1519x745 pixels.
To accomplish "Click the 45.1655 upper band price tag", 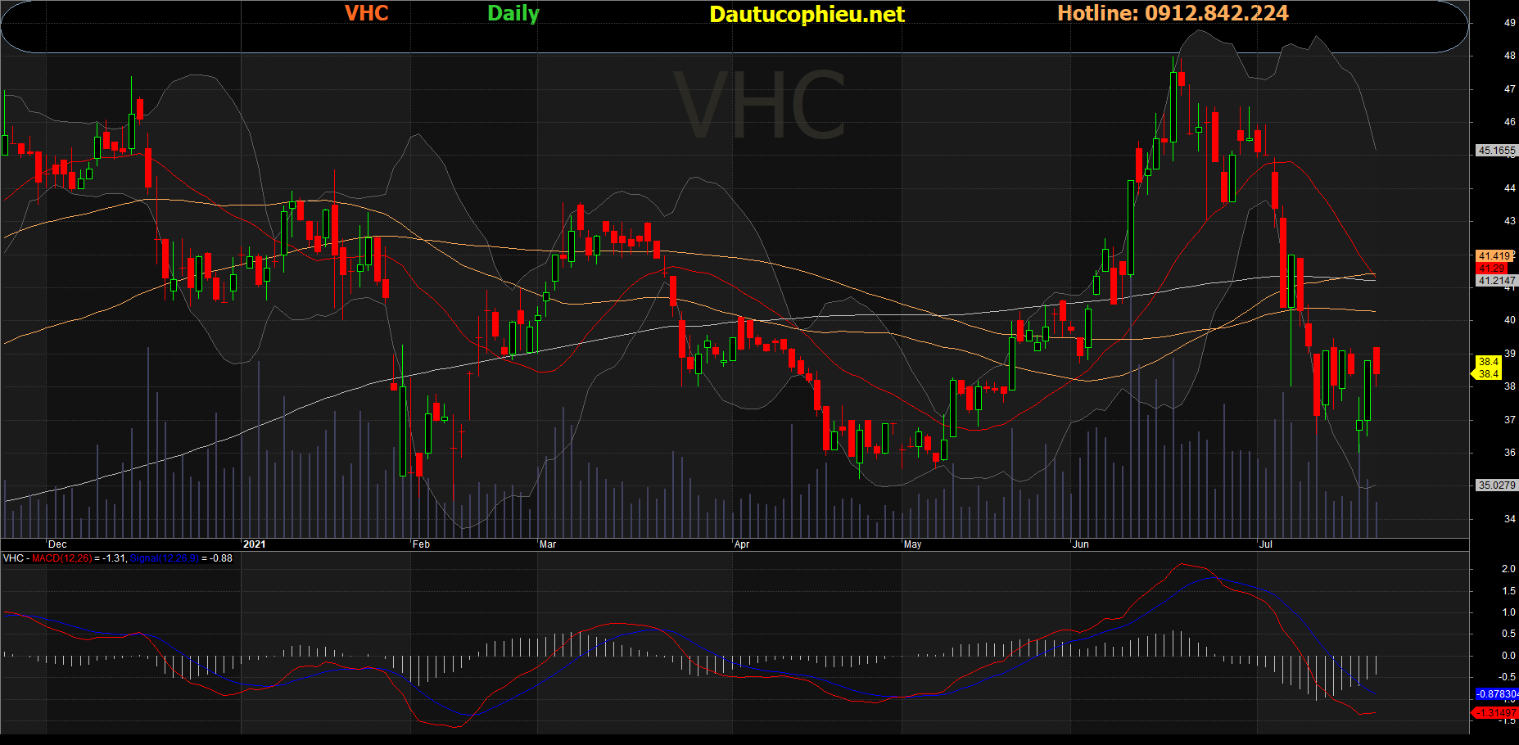I will coord(1496,151).
